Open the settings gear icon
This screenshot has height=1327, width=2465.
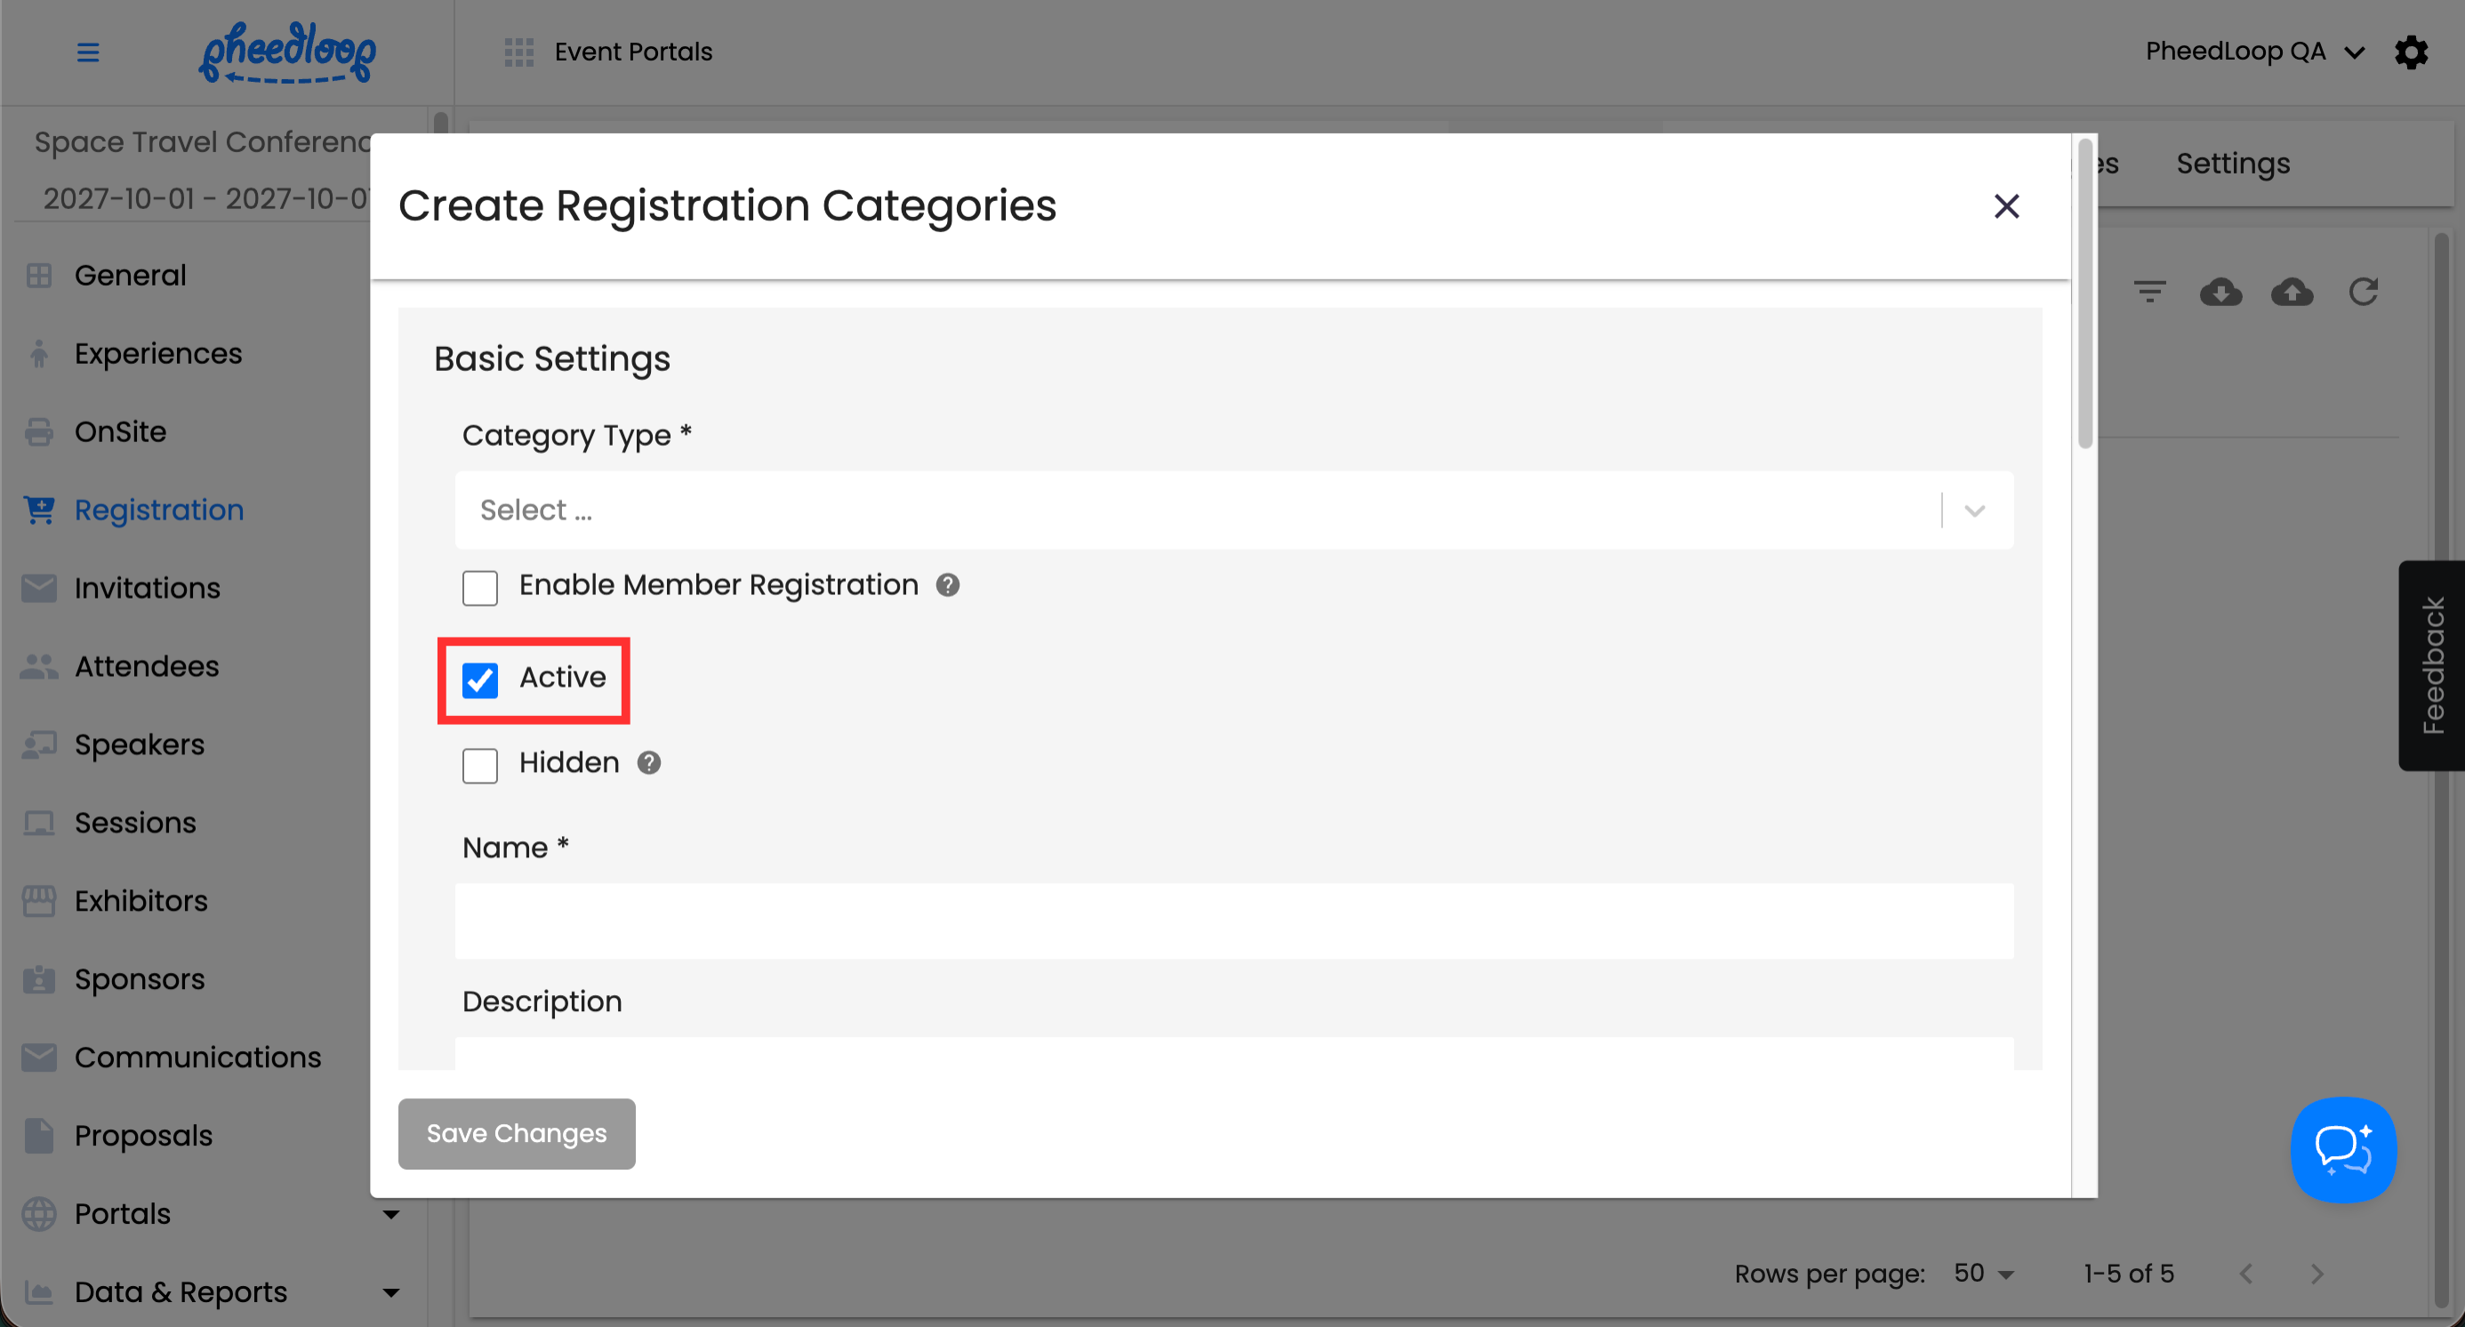(2412, 52)
